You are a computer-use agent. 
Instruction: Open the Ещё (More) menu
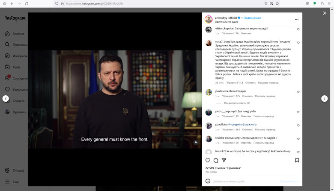point(12,182)
